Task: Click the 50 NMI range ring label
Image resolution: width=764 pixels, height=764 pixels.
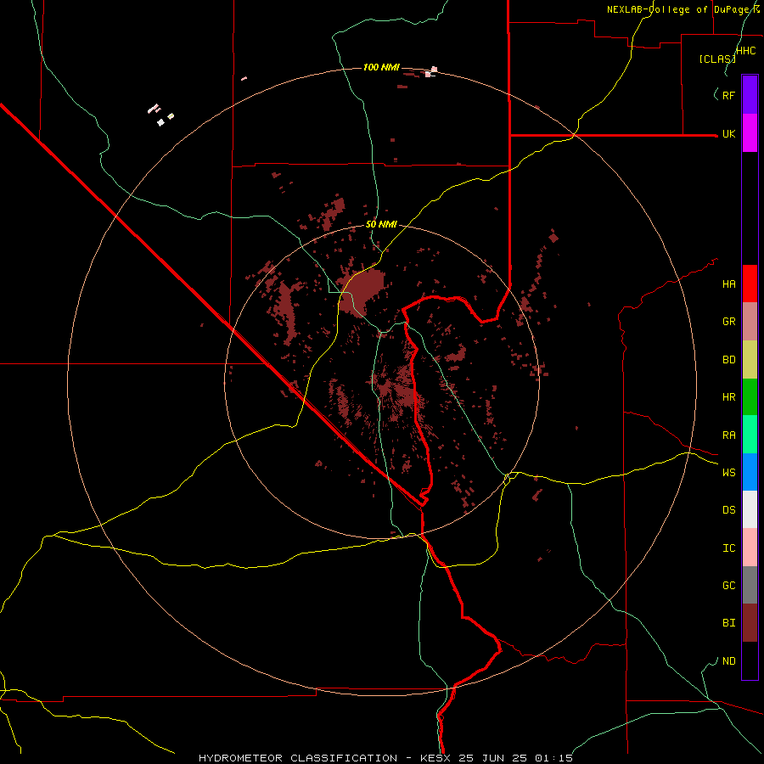Action: 381,224
